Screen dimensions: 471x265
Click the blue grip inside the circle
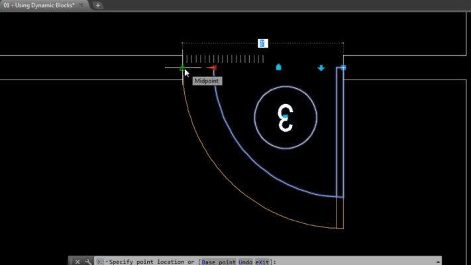point(285,117)
